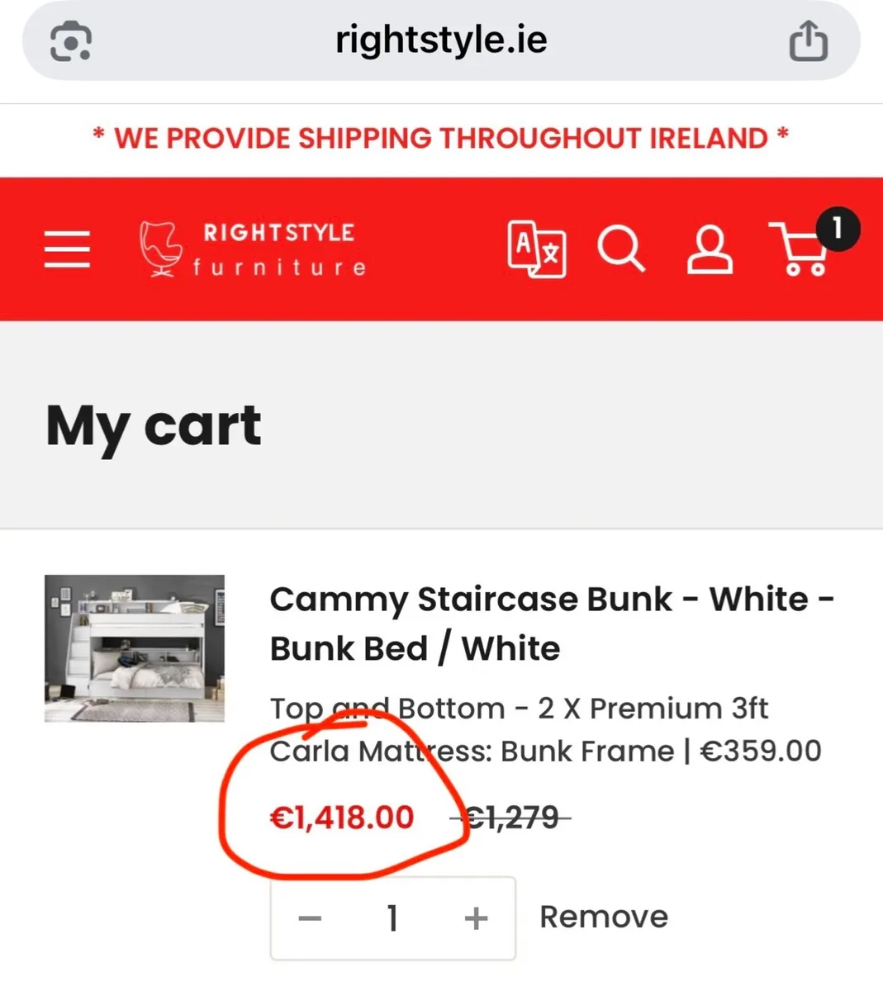
Task: Tap the shipping throughout Ireland banner
Action: pyautogui.click(x=441, y=137)
